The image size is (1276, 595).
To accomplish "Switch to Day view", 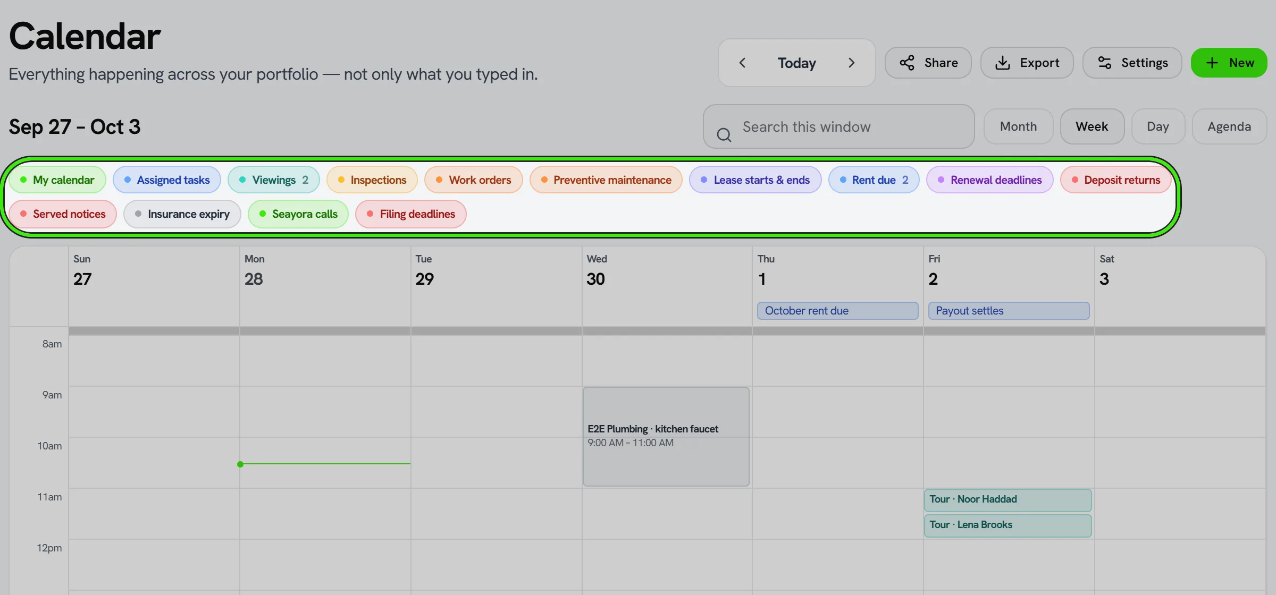I will pos(1158,126).
